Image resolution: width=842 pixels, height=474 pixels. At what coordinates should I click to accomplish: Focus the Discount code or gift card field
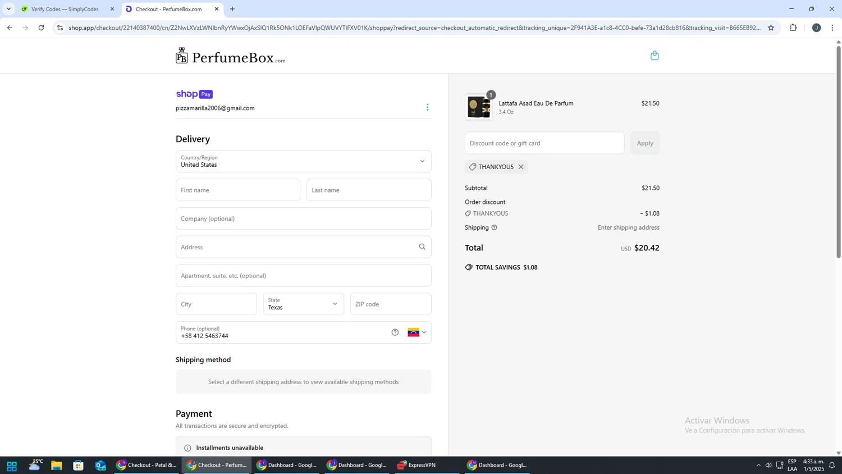tap(544, 143)
